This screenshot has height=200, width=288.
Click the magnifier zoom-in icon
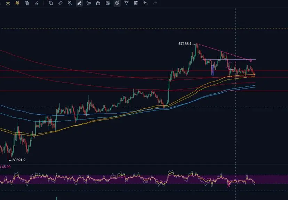pyautogui.click(x=70, y=3)
